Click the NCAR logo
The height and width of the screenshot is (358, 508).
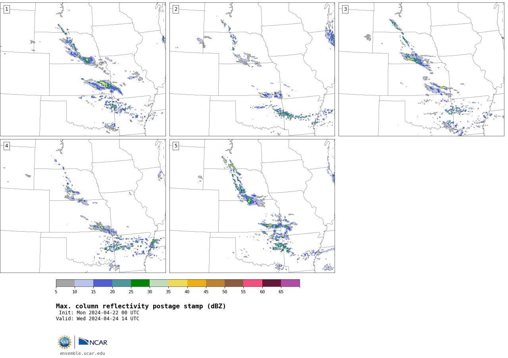[x=93, y=342]
